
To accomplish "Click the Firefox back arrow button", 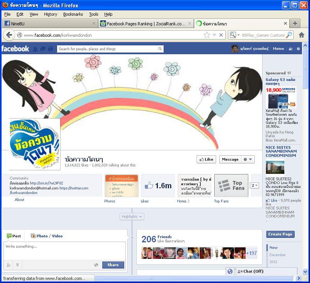I will click(9, 35).
